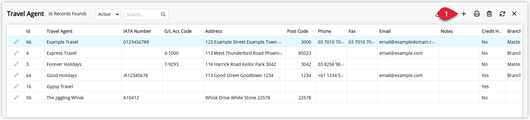Sort by Travel Agent column header

click(60, 31)
